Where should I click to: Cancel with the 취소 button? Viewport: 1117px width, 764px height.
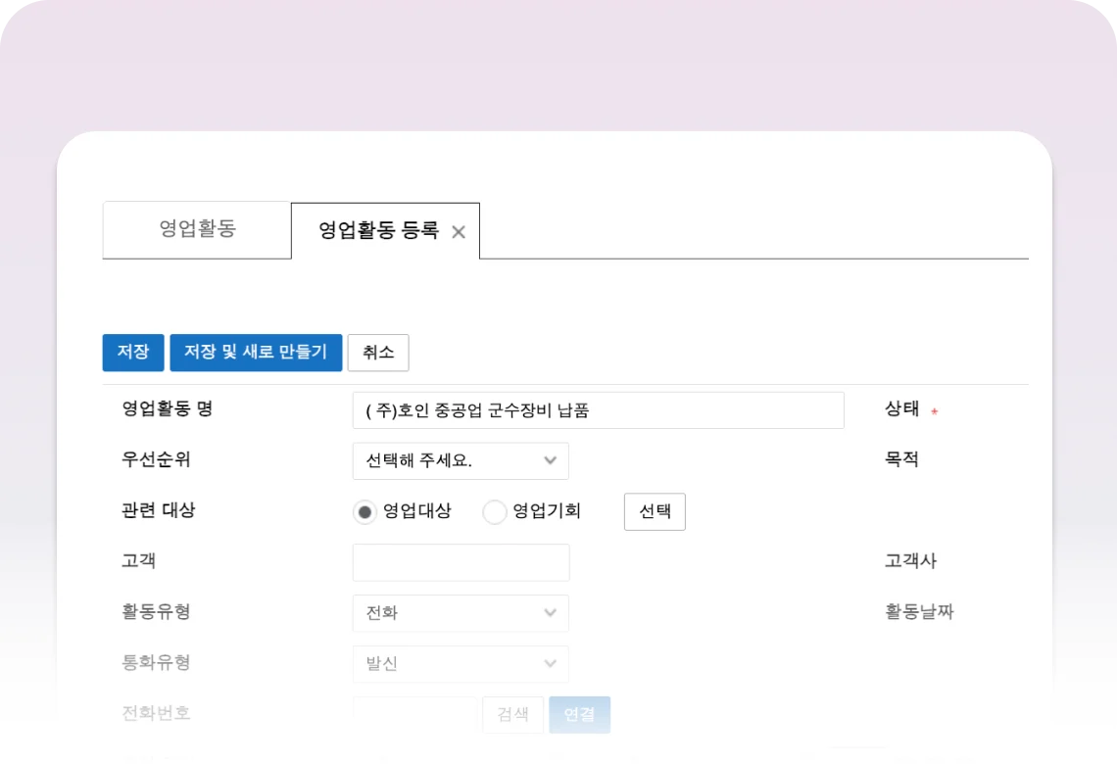coord(378,353)
